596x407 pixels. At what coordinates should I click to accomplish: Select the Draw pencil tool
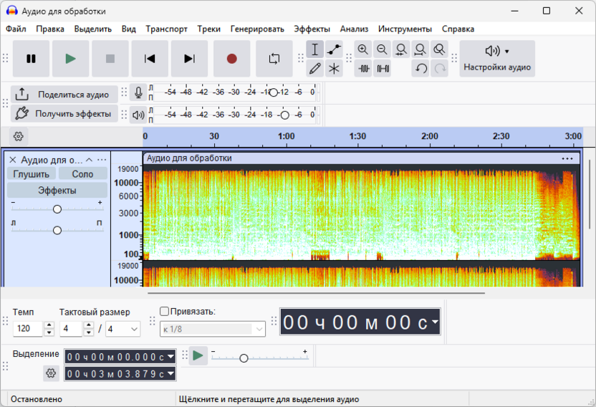[315, 69]
